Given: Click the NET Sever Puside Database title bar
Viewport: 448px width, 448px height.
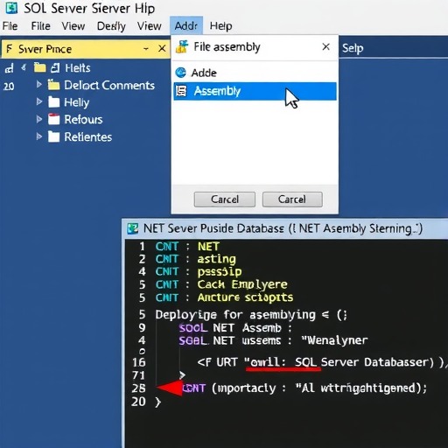Looking at the screenshot, I should click(x=285, y=228).
